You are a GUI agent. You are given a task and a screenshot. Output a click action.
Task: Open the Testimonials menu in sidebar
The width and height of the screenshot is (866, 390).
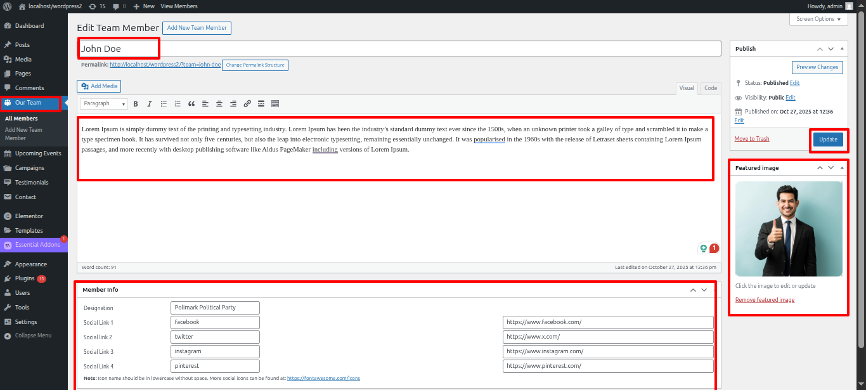tap(32, 183)
